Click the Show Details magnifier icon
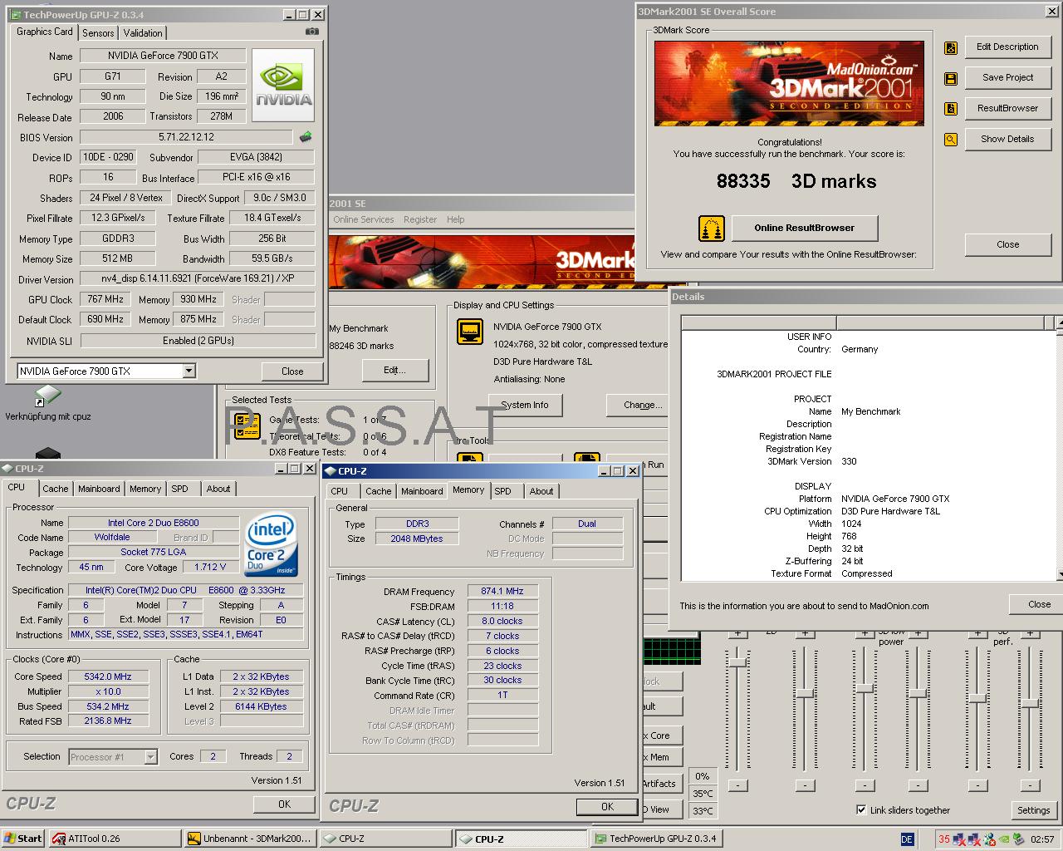This screenshot has width=1063, height=851. tap(951, 140)
